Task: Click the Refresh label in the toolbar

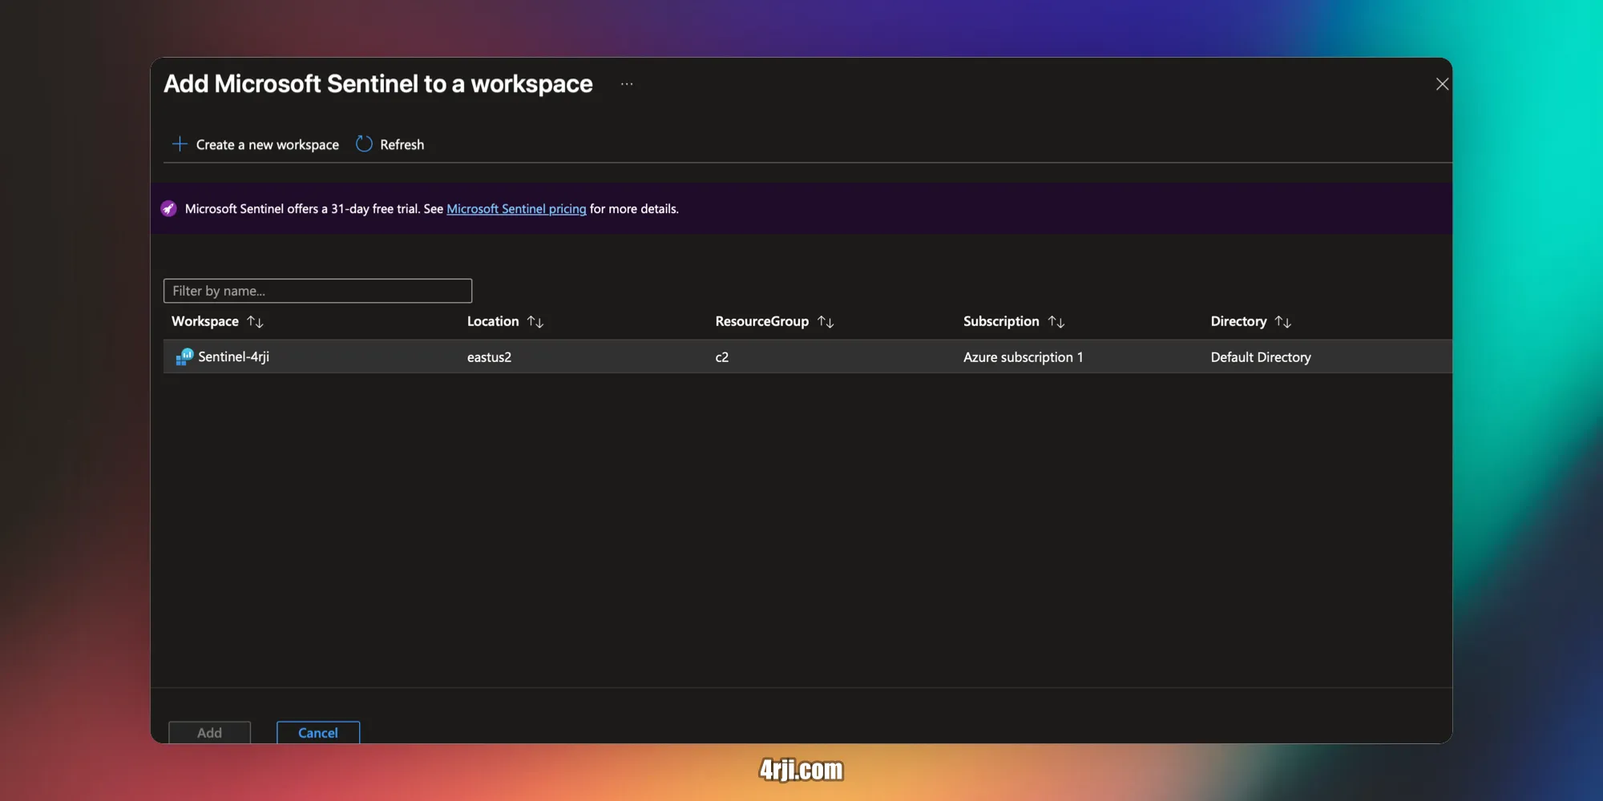Action: [402, 144]
